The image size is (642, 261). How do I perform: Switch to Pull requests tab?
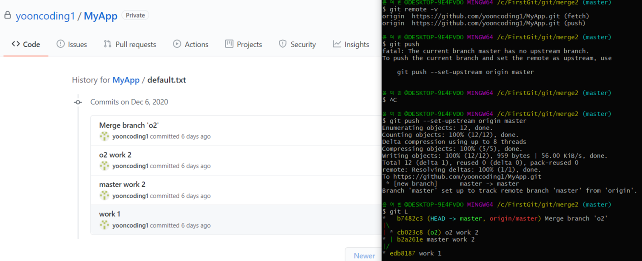[x=130, y=44]
